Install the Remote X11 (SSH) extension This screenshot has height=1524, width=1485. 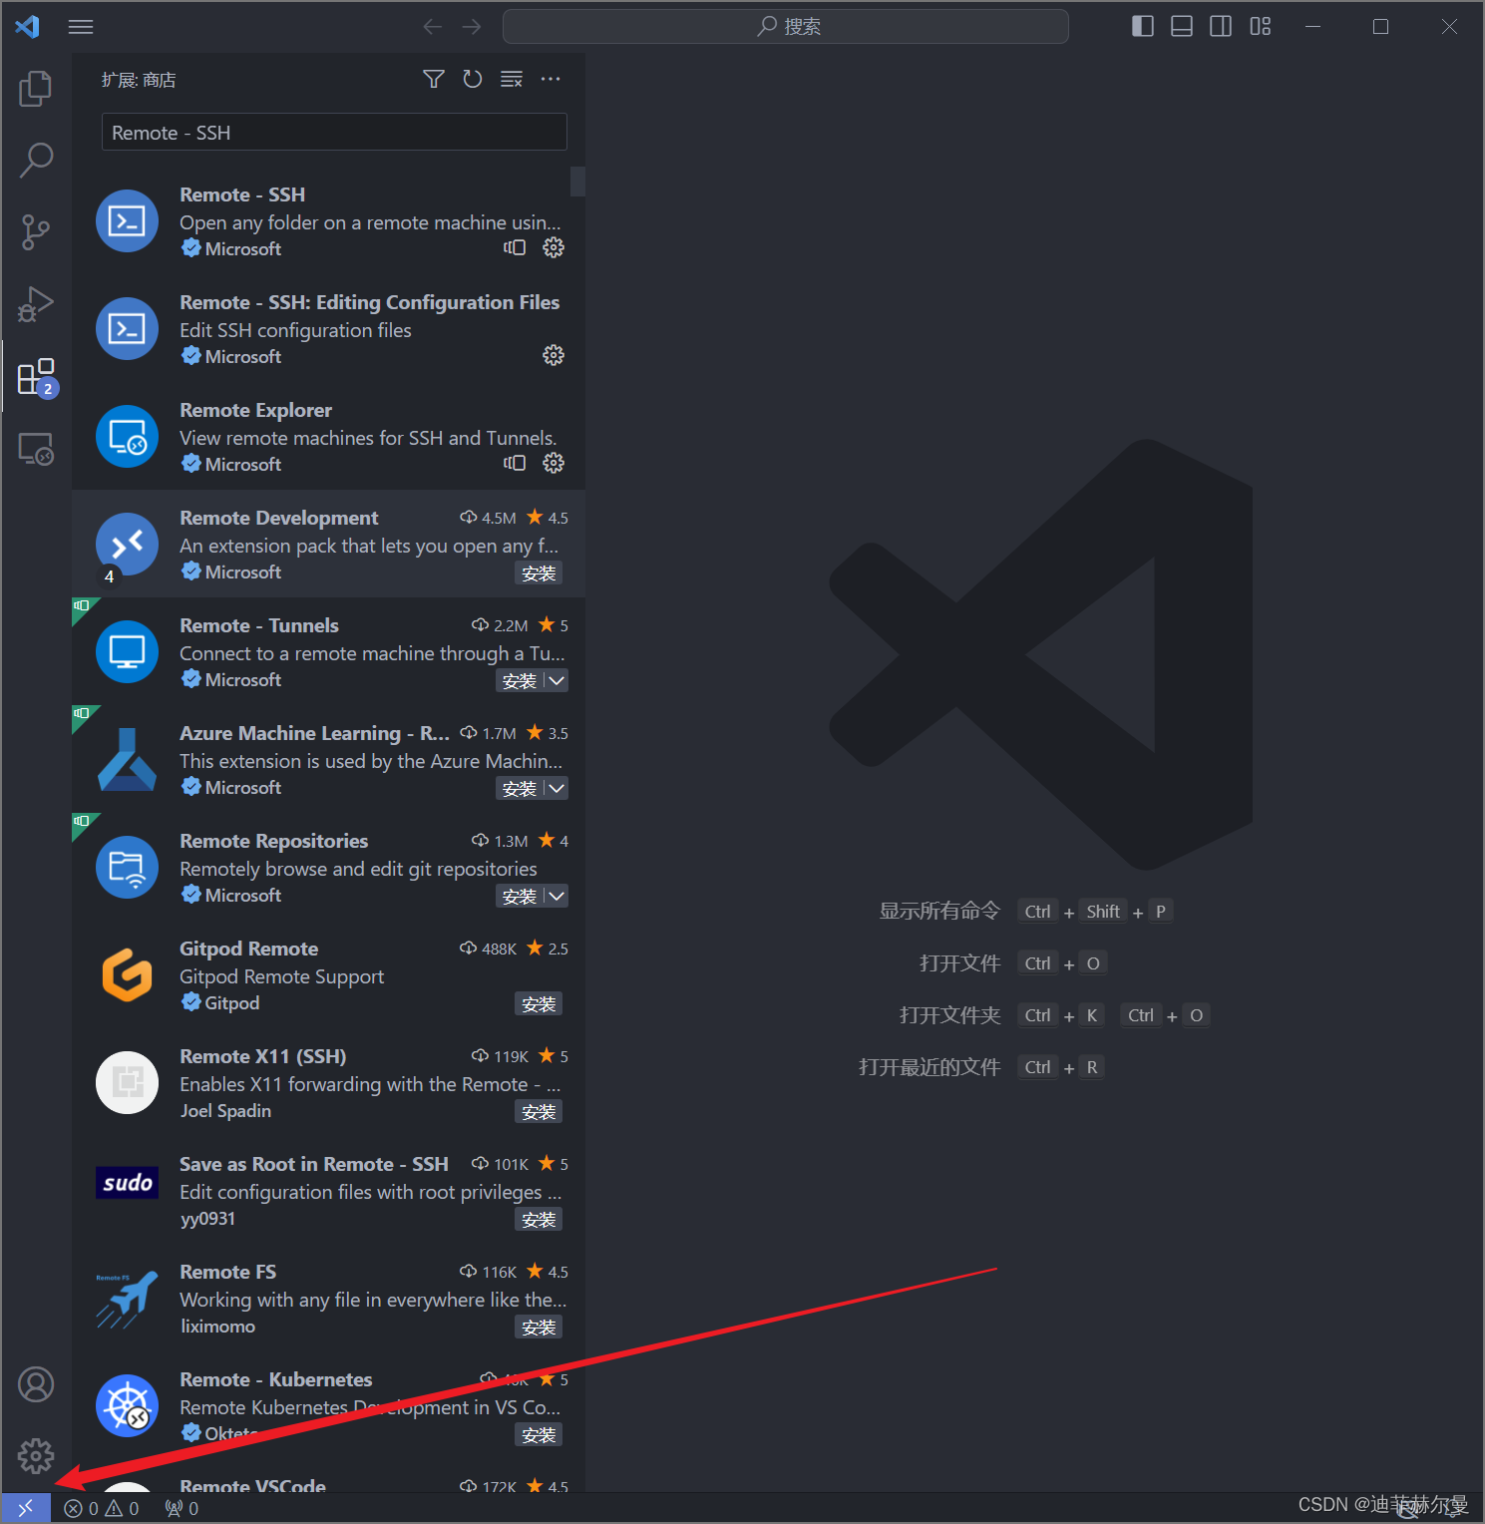point(539,1112)
